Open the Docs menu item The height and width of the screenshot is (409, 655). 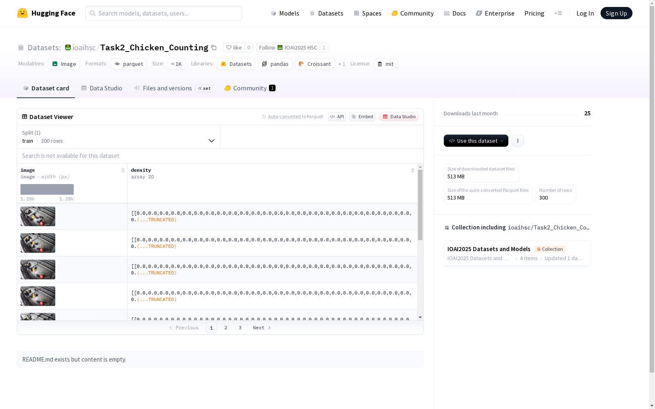click(x=455, y=13)
